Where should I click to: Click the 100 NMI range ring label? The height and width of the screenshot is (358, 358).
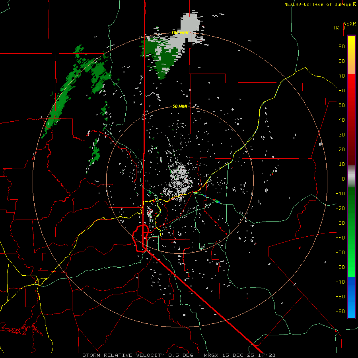coord(180,33)
